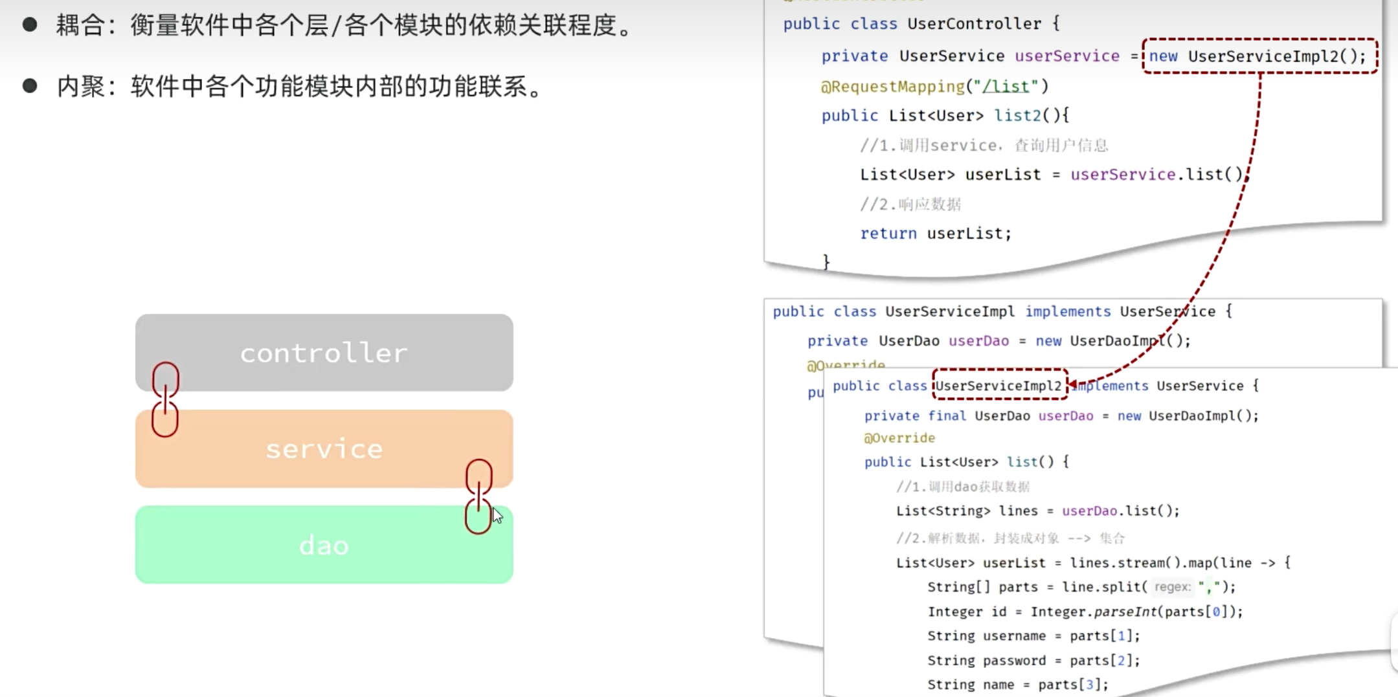The width and height of the screenshot is (1398, 697).
Task: Click the dao block in the layer diagram
Action: pos(323,544)
